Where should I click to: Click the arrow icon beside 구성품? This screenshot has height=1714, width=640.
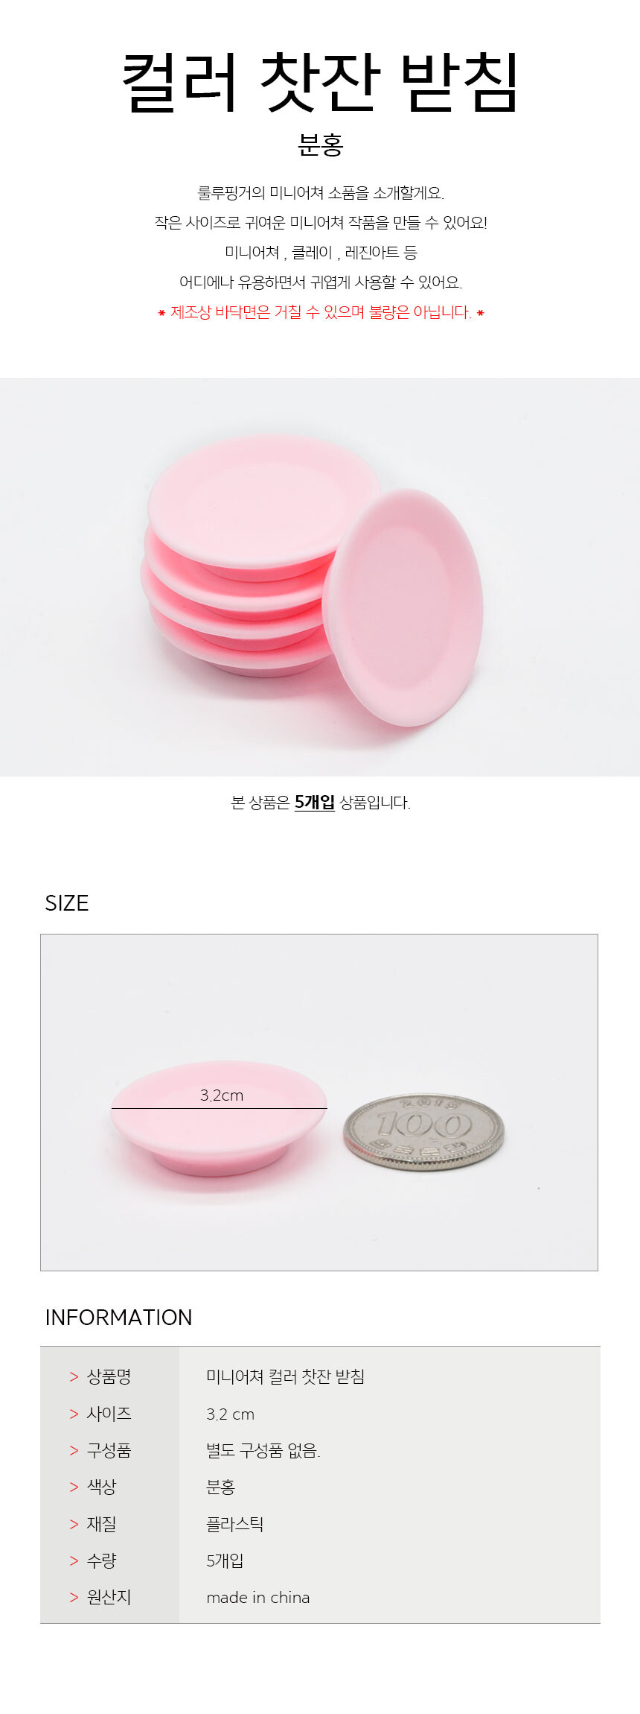[x=74, y=1450]
